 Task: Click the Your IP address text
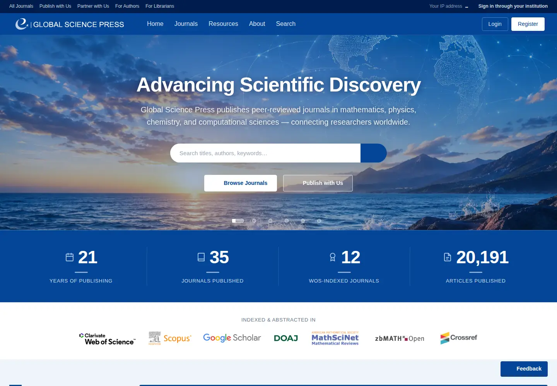tap(446, 6)
